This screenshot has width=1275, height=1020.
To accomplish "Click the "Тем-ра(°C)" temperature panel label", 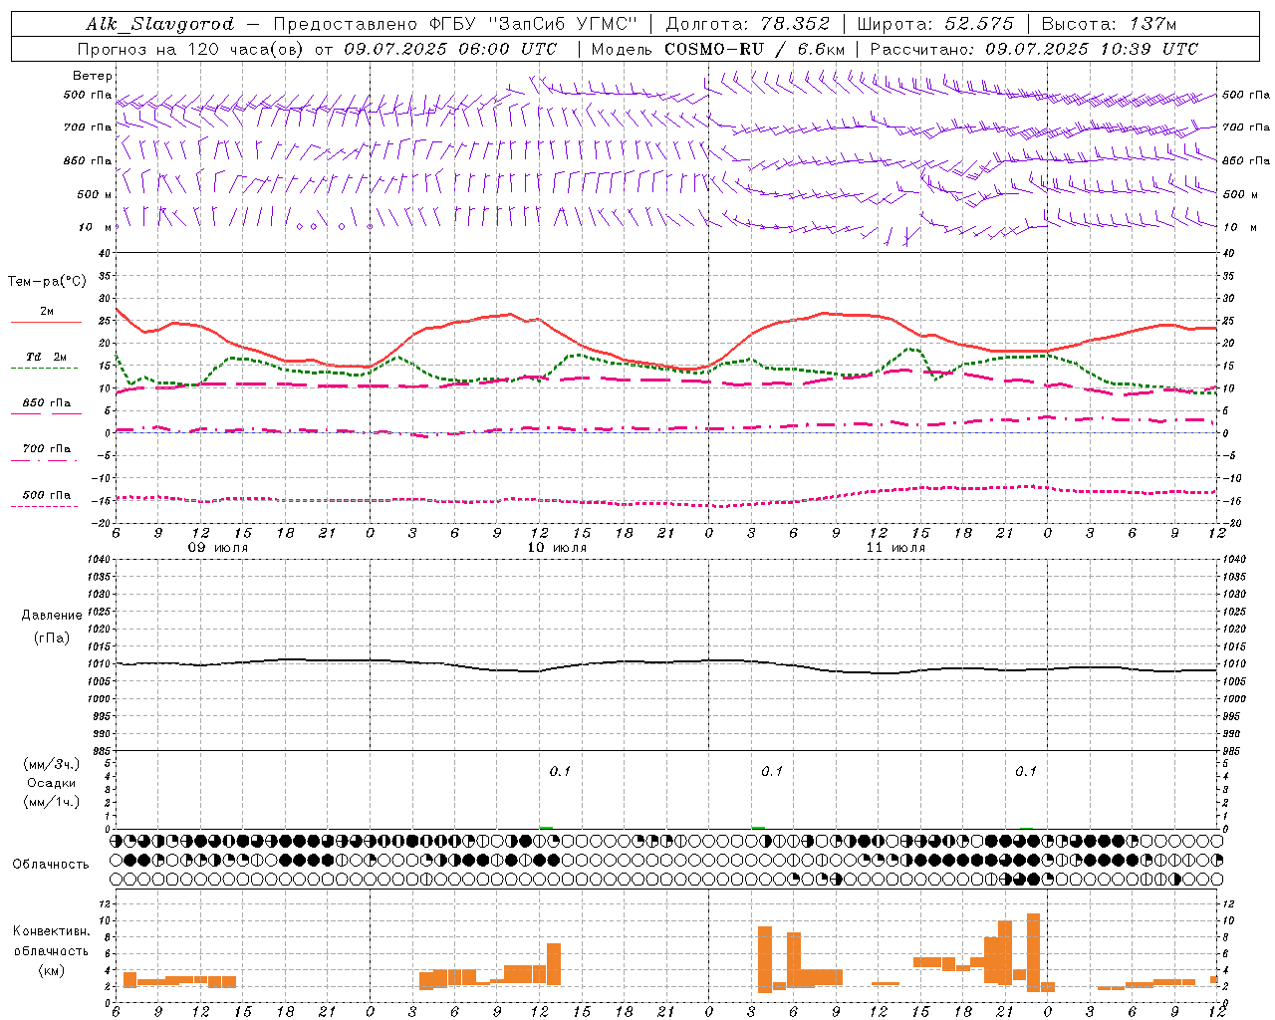I will pos(47,282).
